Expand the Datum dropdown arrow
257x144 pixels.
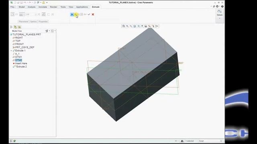[220, 18]
